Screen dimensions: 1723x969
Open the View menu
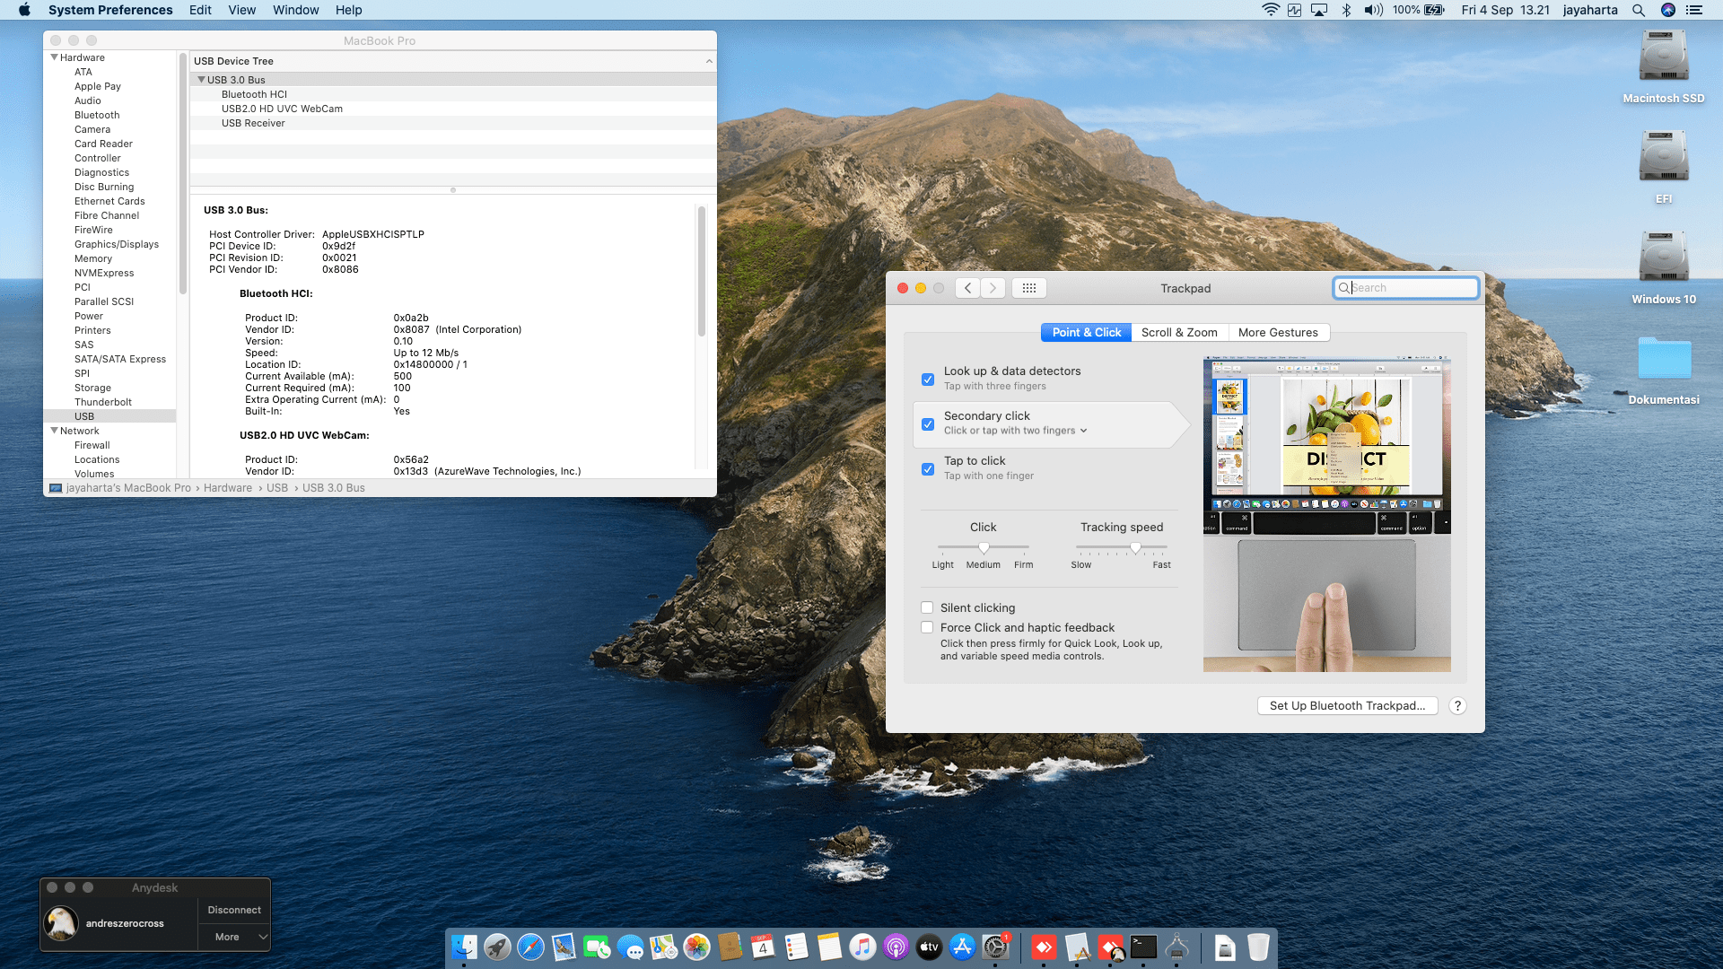click(x=241, y=10)
